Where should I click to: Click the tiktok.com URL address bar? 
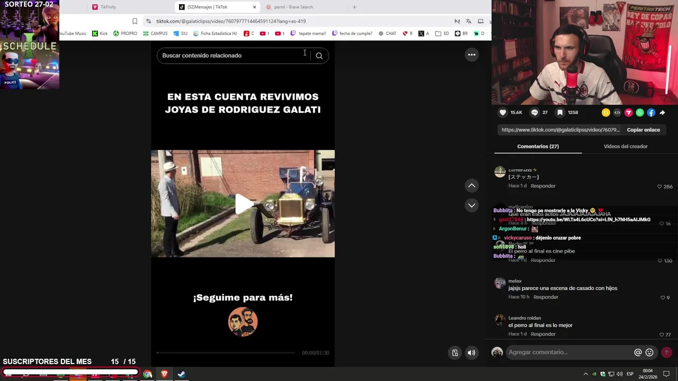(x=231, y=21)
